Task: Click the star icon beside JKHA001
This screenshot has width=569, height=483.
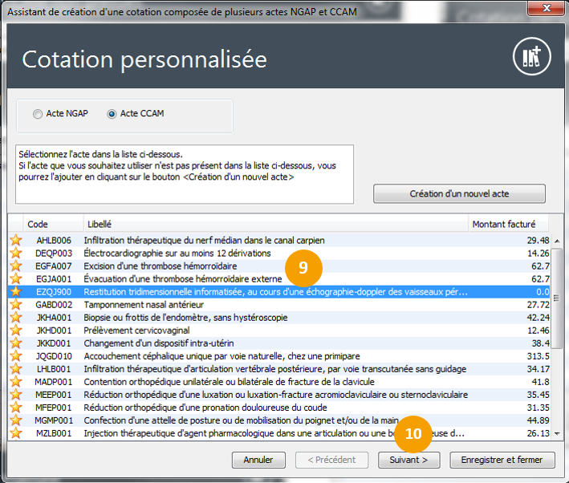Action: 15,318
